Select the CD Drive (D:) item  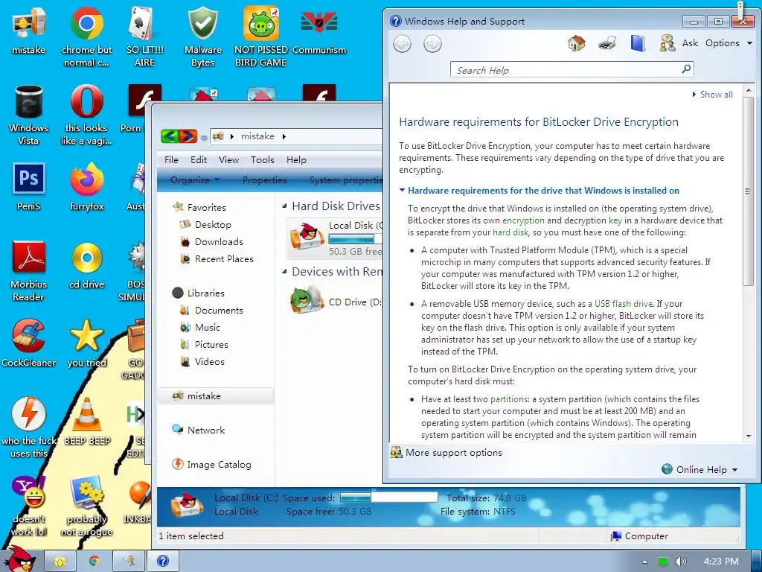(336, 301)
